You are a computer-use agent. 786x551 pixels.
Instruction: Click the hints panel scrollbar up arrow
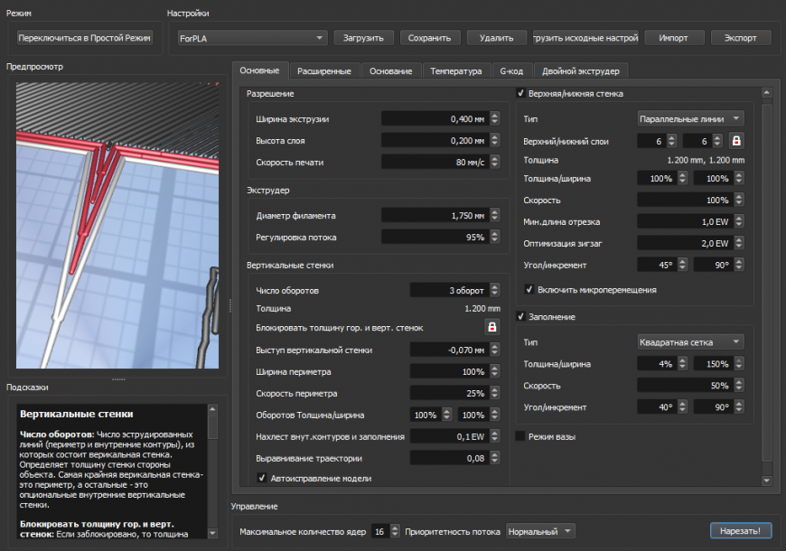click(x=212, y=409)
